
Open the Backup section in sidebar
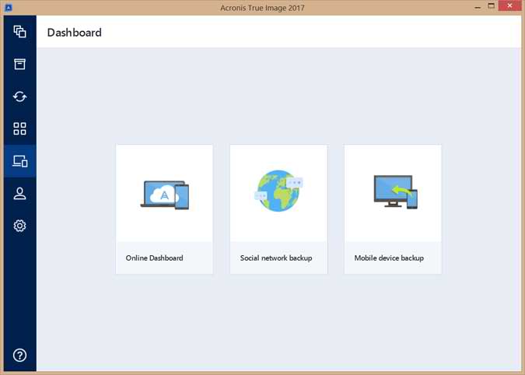(x=19, y=32)
